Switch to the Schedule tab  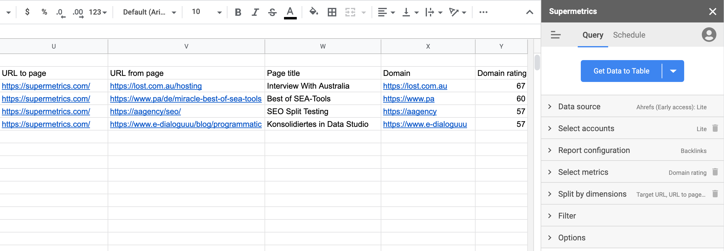(629, 35)
